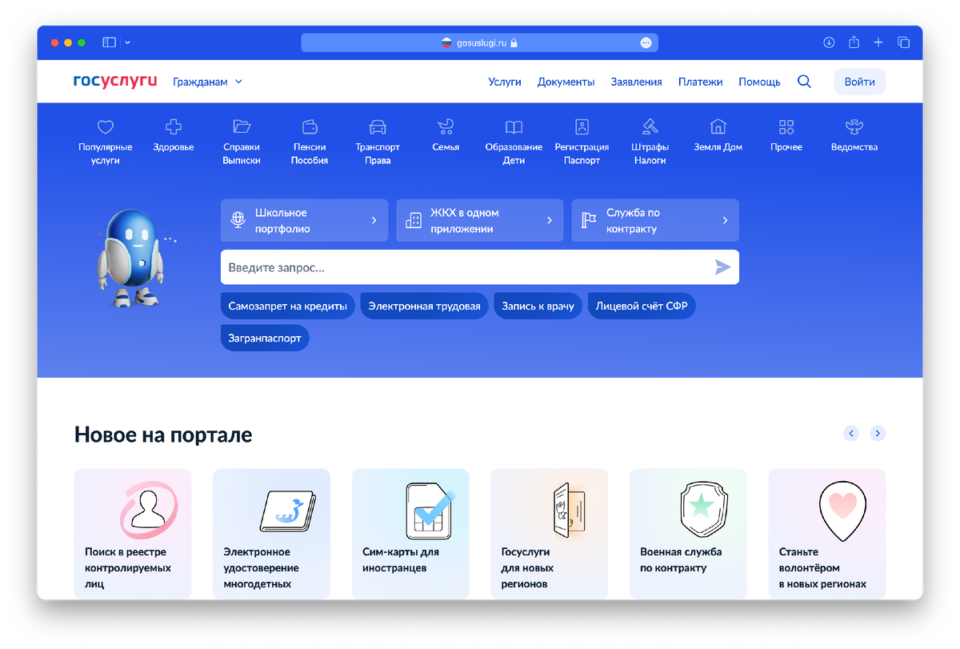Click the Госуслуги logo

(x=115, y=81)
